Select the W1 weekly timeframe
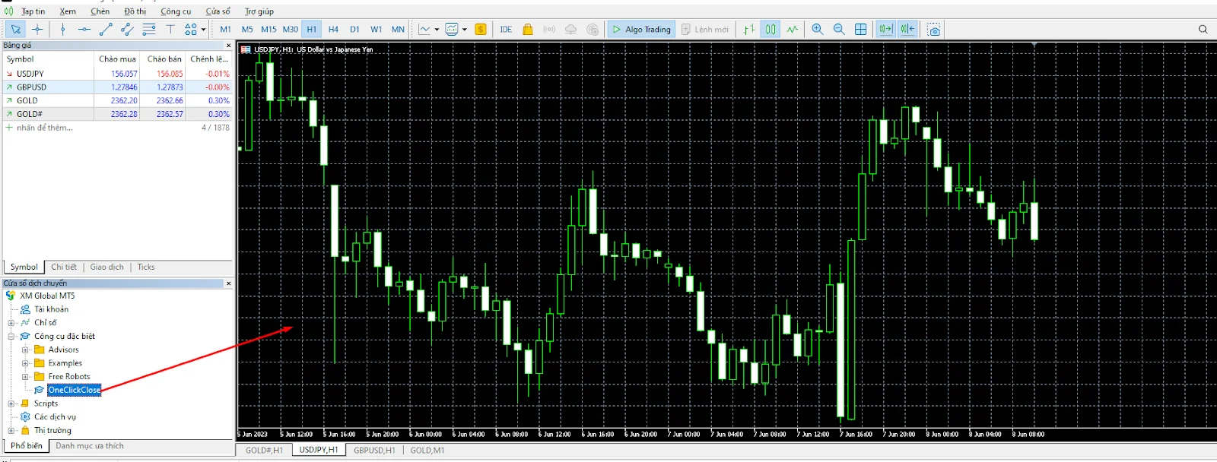 click(377, 29)
